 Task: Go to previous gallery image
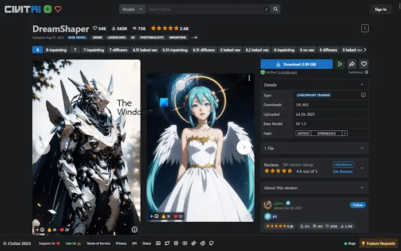pyautogui.click(x=43, y=147)
